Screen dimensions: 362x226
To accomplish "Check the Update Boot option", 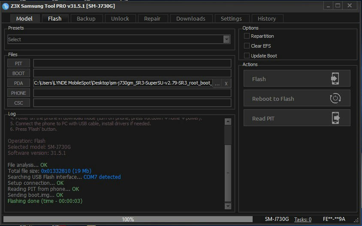I will pos(247,56).
